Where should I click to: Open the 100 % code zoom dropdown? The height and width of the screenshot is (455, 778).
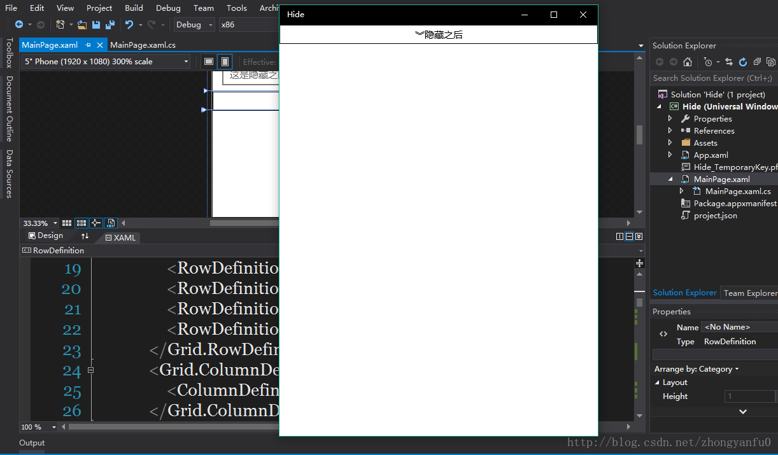tap(39, 427)
